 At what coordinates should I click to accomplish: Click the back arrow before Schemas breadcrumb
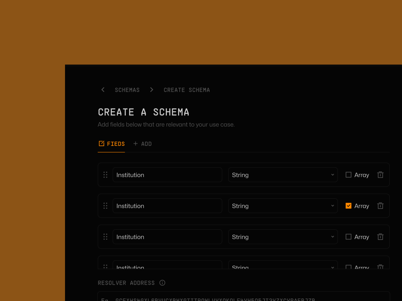103,90
